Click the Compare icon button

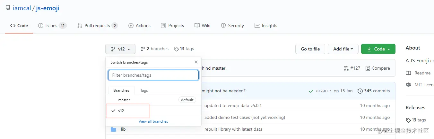[x=368, y=68]
